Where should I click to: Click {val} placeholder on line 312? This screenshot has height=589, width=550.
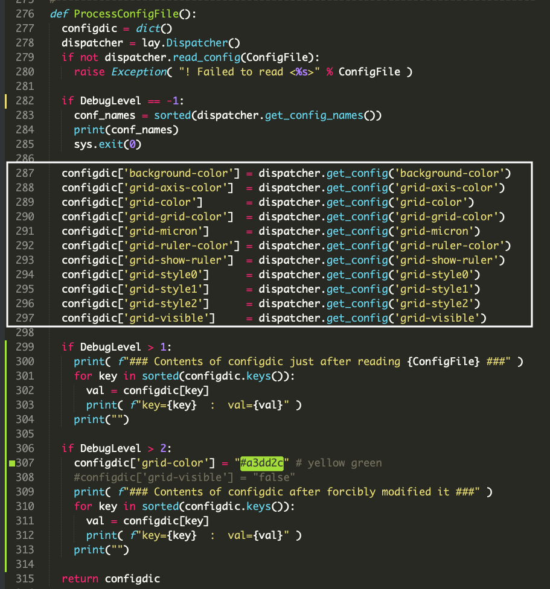(268, 535)
